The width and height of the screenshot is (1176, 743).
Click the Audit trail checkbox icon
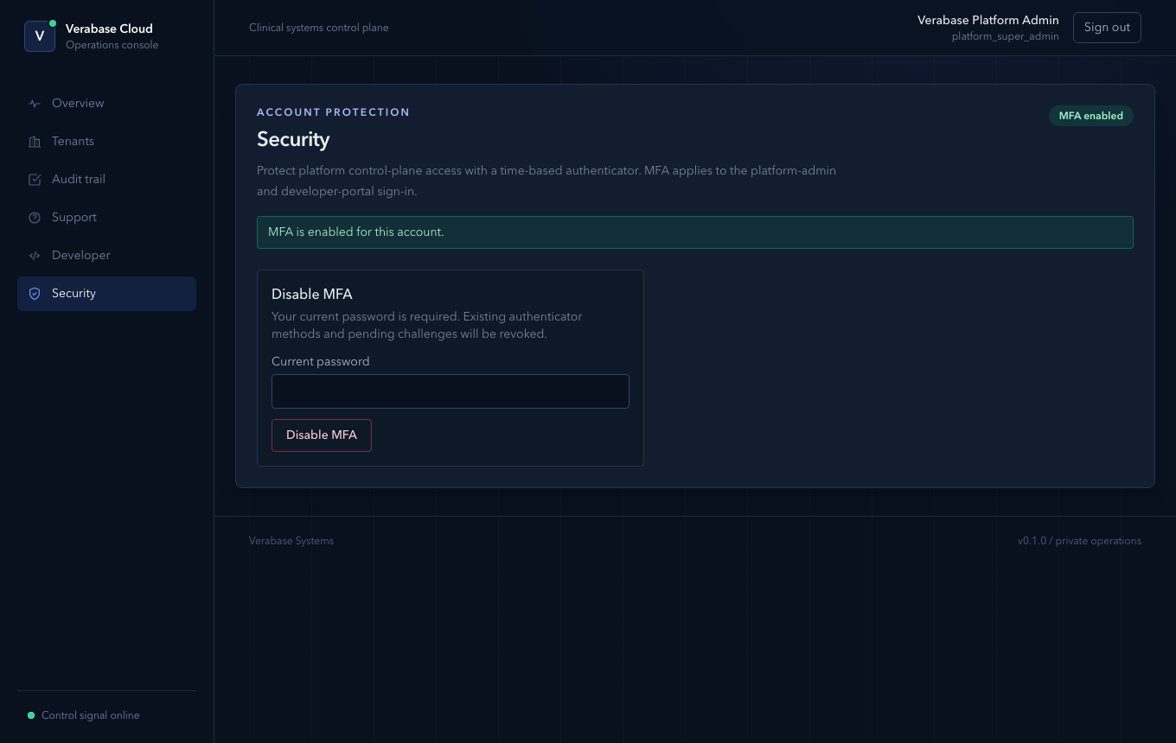35,180
